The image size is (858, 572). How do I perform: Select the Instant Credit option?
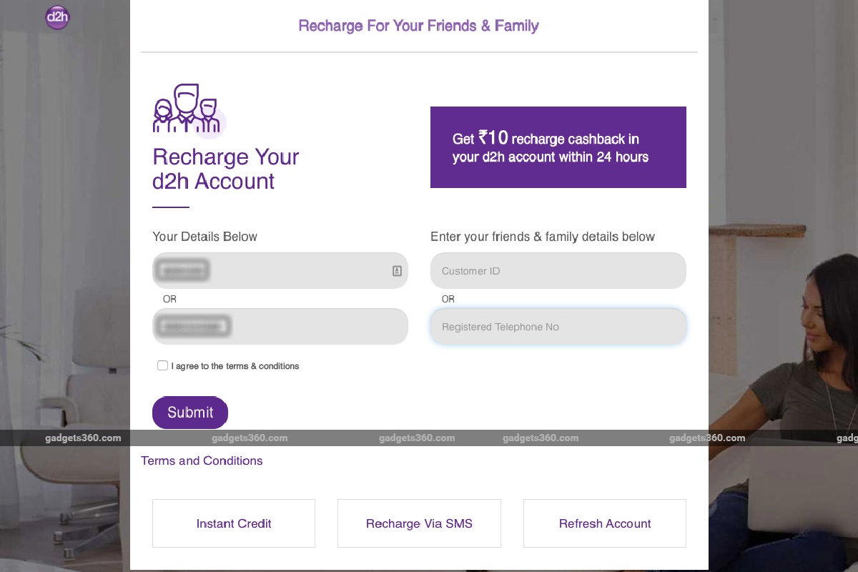(234, 523)
